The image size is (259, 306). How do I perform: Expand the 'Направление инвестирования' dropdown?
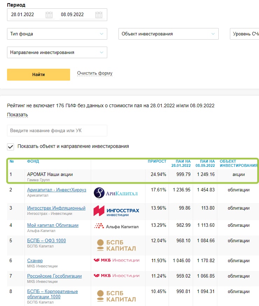pos(57,53)
